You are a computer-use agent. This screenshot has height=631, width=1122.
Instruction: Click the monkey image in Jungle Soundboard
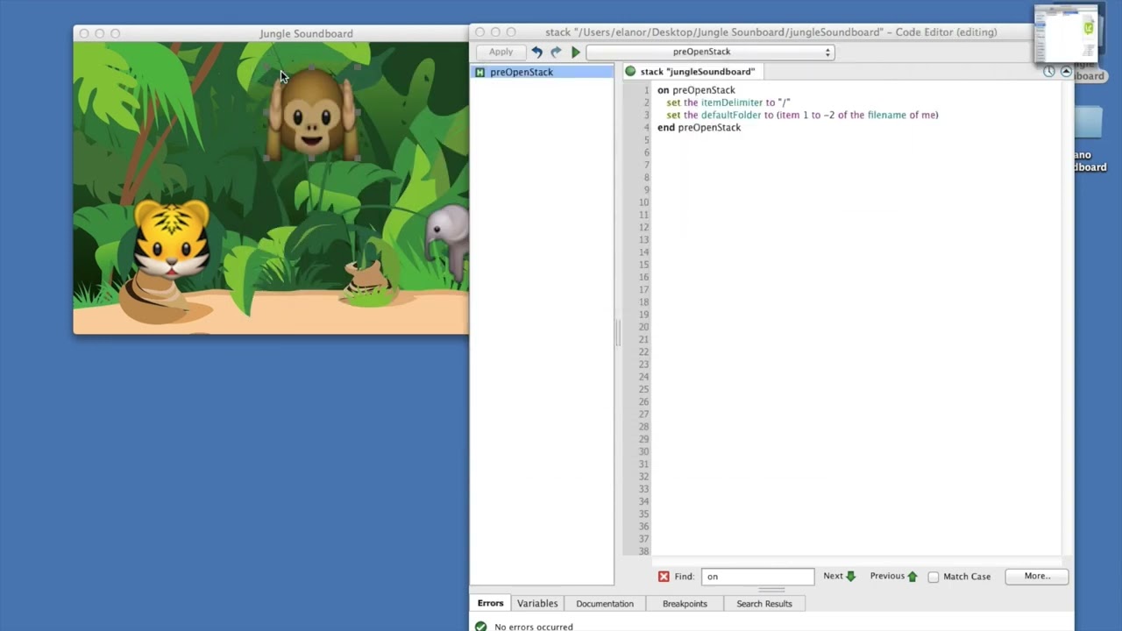click(312, 113)
